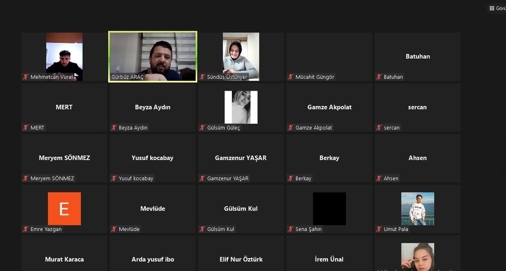This screenshot has height=271, width=506.
Task: Click microphone icon next to Gürbüz ARAÇ
Action: tap(114, 77)
